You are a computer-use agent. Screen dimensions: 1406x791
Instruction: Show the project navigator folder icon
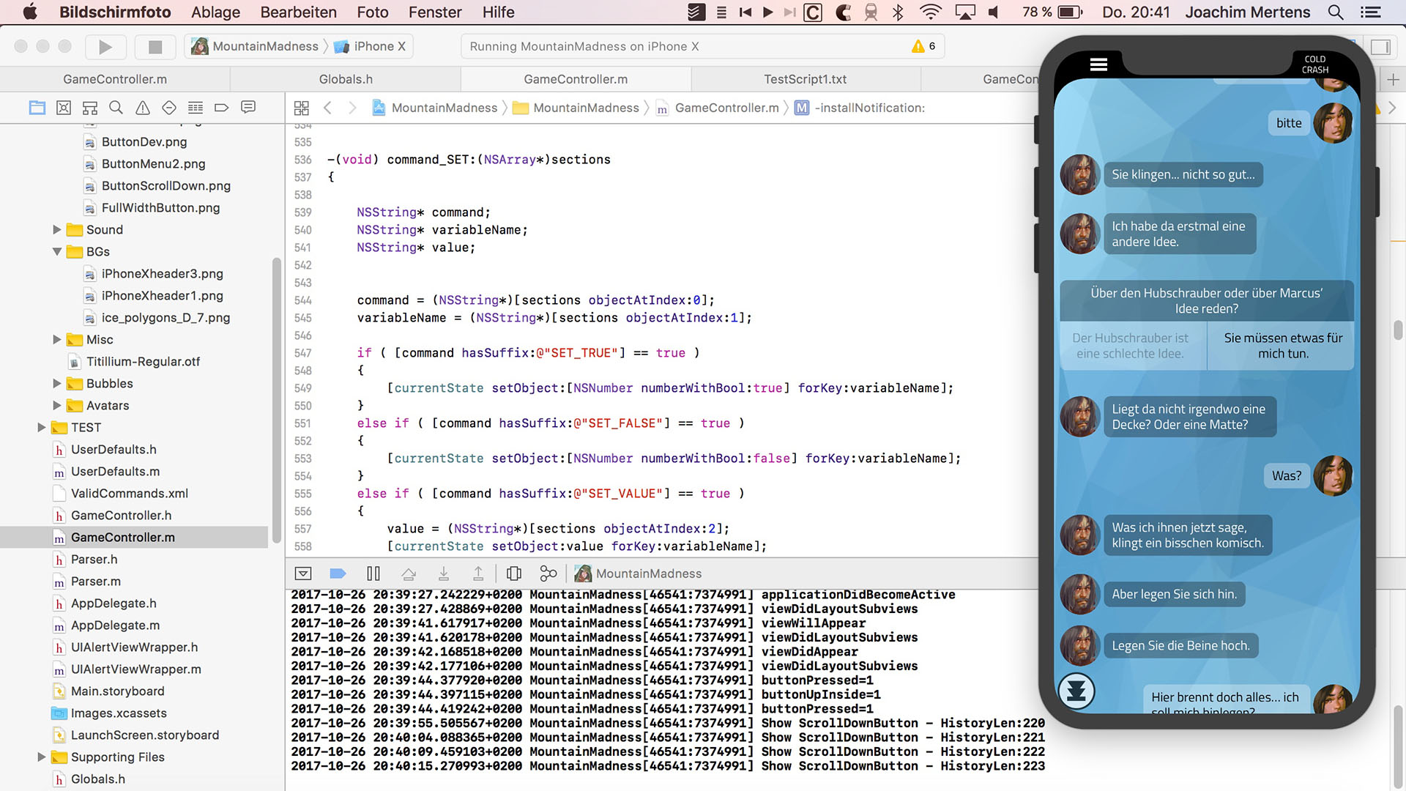point(37,108)
